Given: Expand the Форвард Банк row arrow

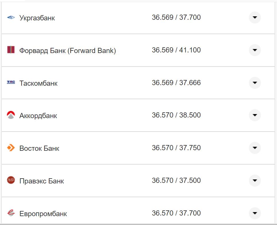Looking at the screenshot, I should point(255,50).
